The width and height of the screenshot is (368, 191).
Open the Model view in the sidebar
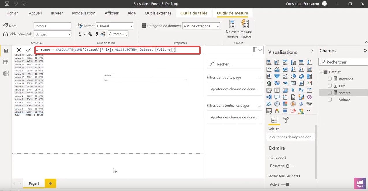(x=6, y=74)
